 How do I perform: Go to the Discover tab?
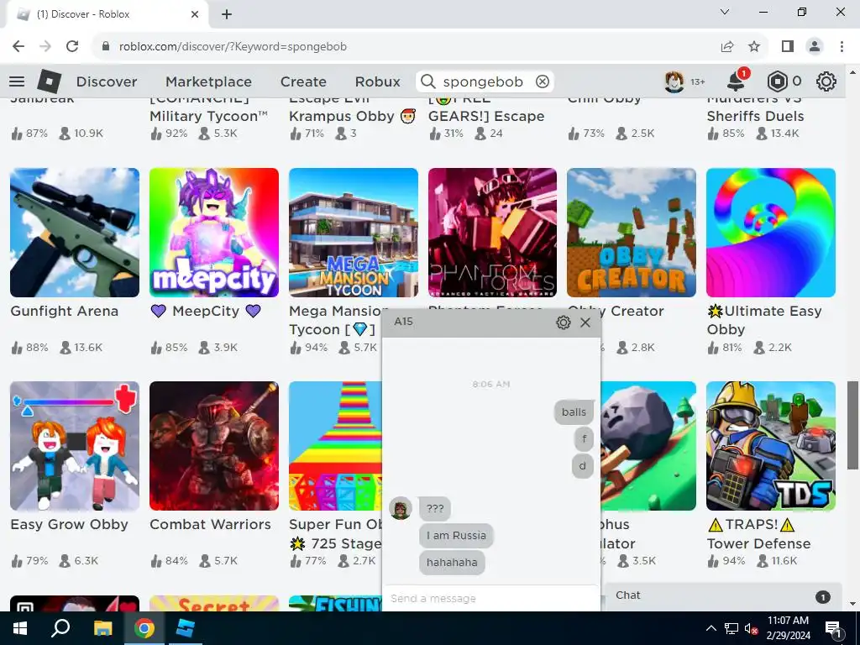click(107, 81)
